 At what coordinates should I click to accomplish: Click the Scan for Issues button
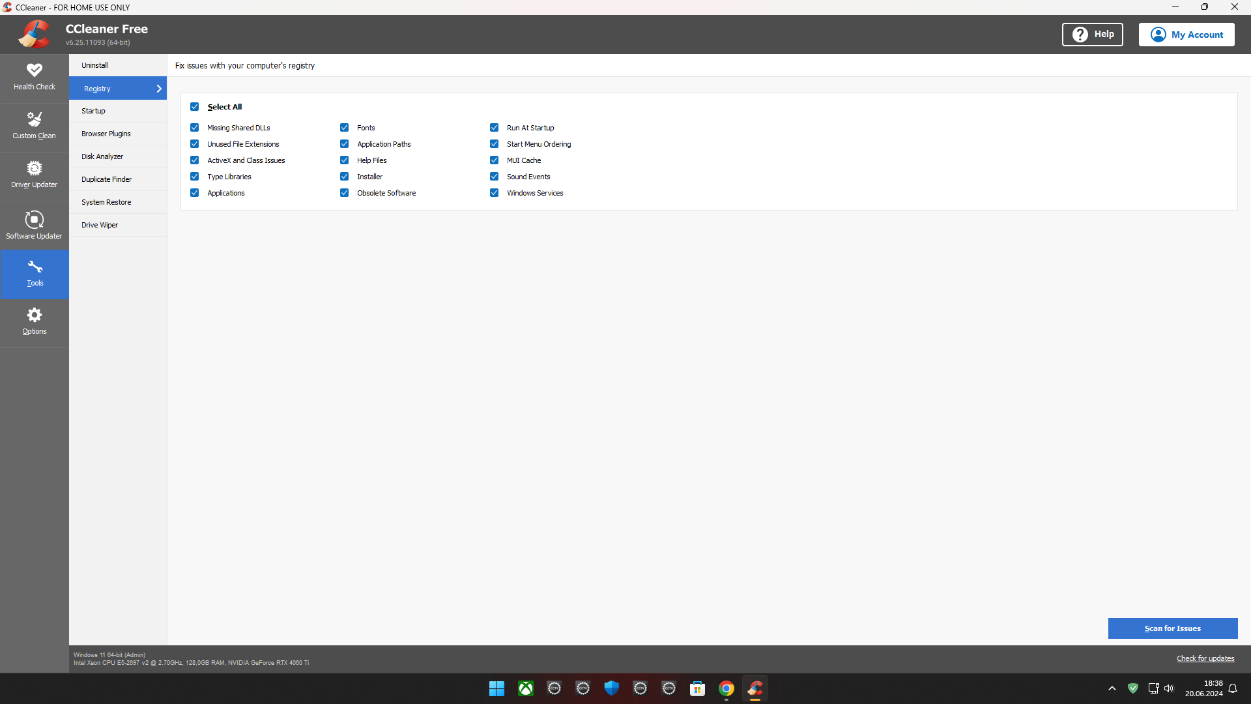click(x=1173, y=628)
